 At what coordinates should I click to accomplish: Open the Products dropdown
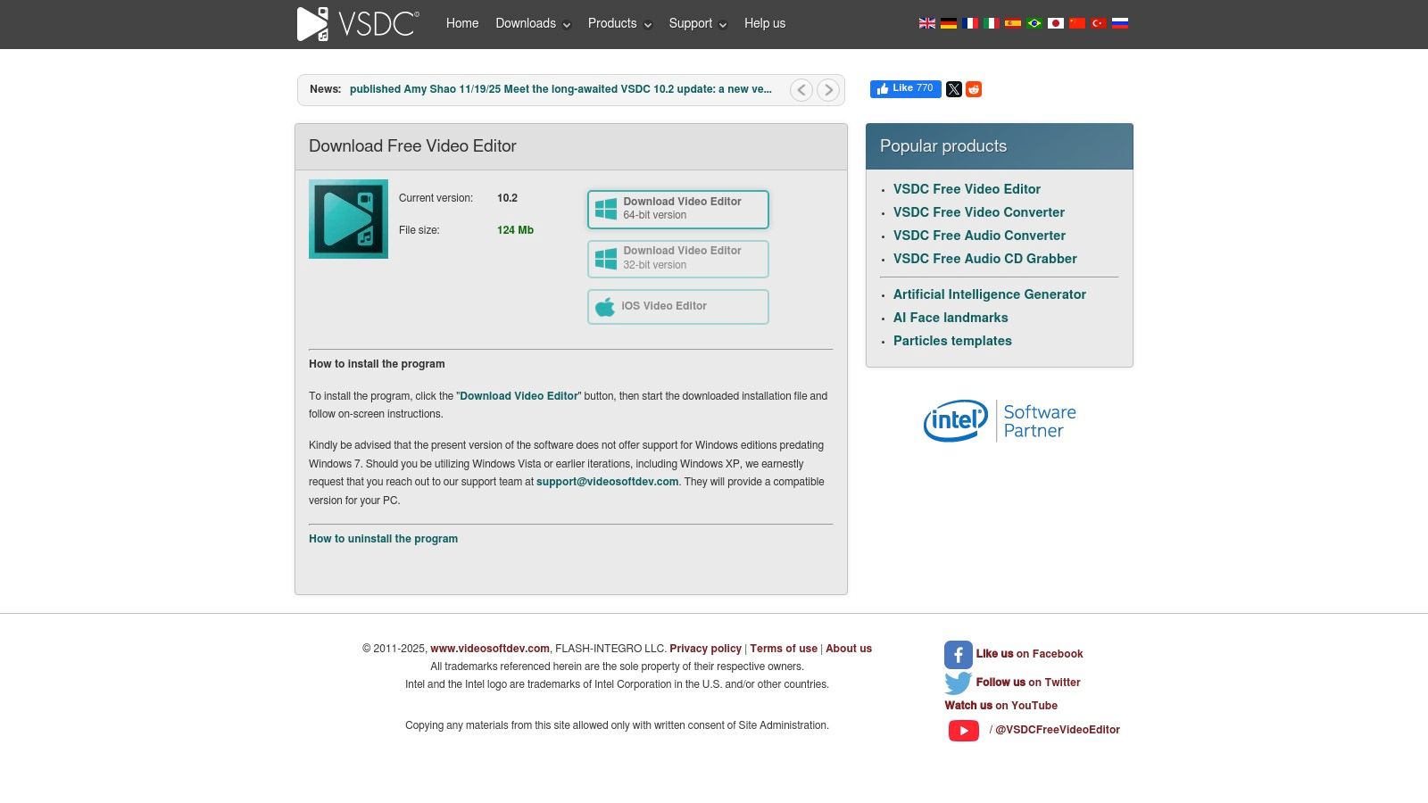click(612, 23)
